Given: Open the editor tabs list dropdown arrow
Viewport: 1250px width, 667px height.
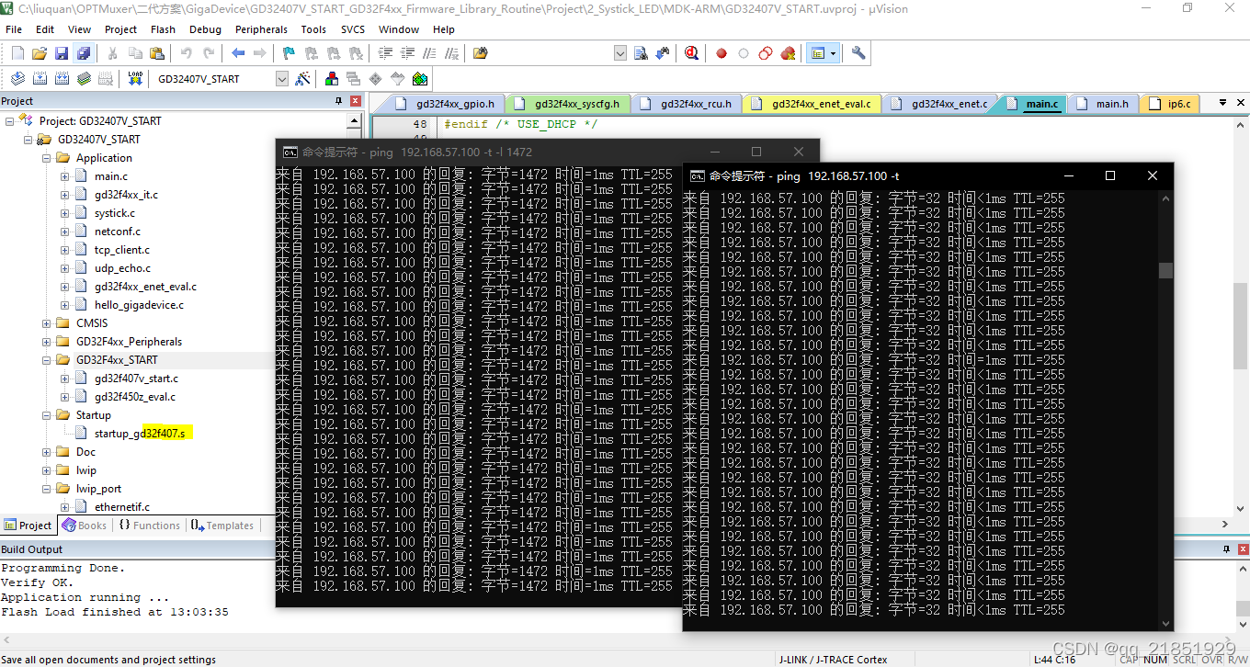Looking at the screenshot, I should click(x=1223, y=104).
